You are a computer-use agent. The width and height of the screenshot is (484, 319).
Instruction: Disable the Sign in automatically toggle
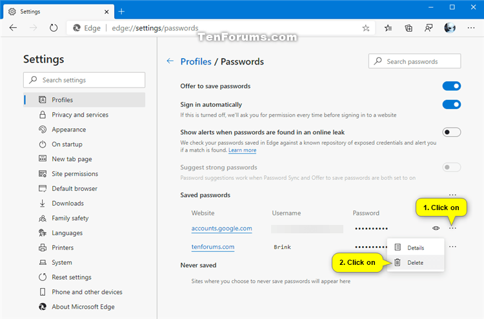coord(452,104)
